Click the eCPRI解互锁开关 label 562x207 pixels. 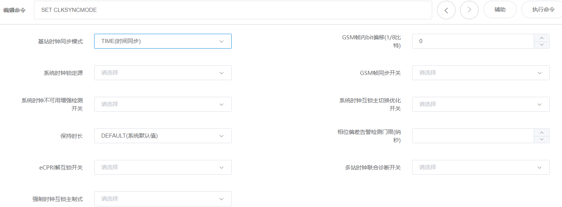point(61,168)
